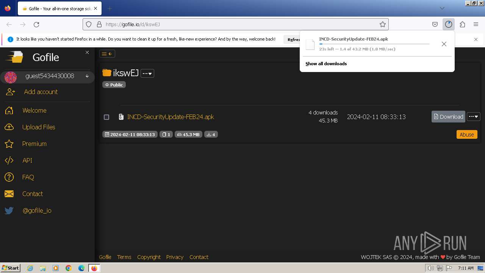Click the Public visibility badge
485x273 pixels.
coord(114,85)
